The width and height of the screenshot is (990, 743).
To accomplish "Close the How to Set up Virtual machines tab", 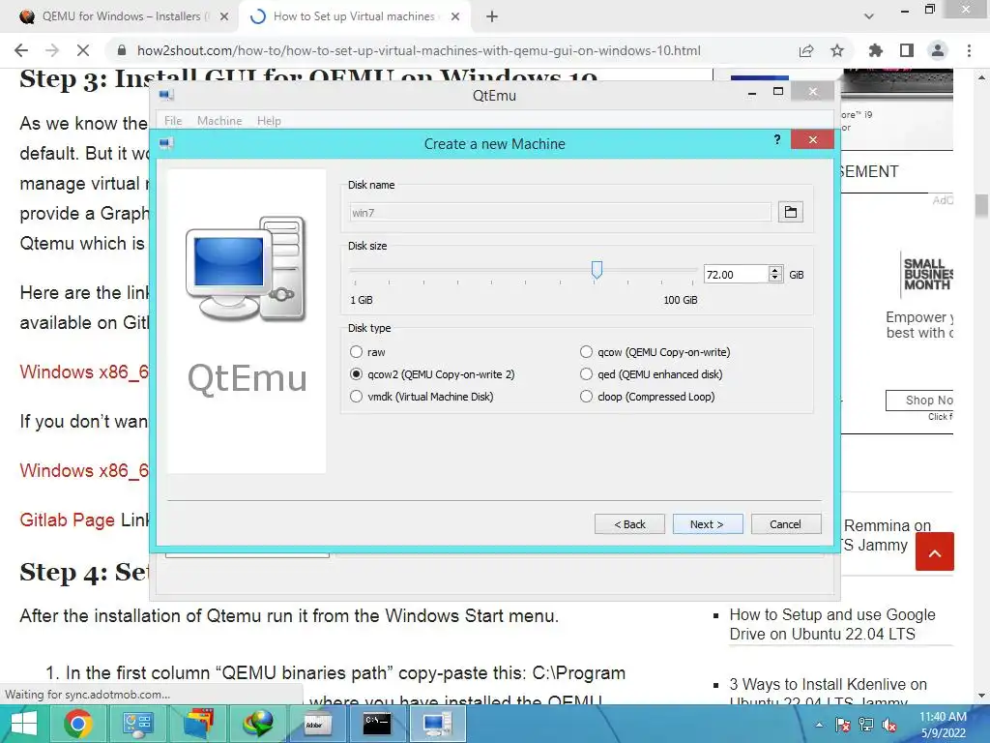I will click(455, 17).
